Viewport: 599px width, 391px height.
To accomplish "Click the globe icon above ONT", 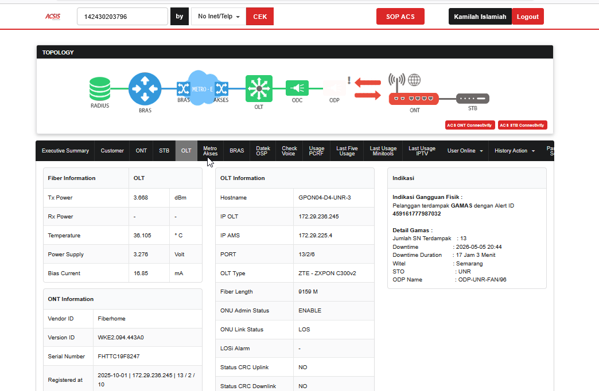I will coord(414,80).
